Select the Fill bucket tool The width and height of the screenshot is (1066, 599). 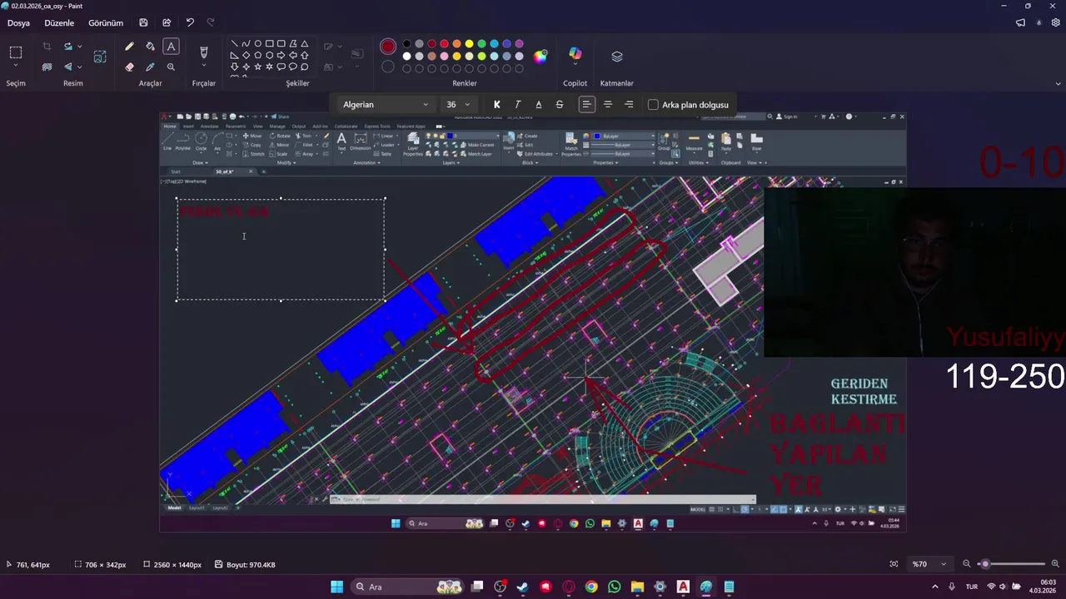click(150, 47)
